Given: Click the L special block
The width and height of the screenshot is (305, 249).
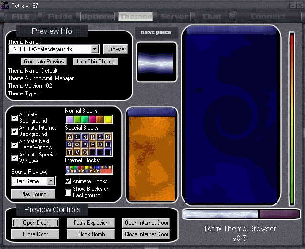Looking at the screenshot, I should pos(107,145).
